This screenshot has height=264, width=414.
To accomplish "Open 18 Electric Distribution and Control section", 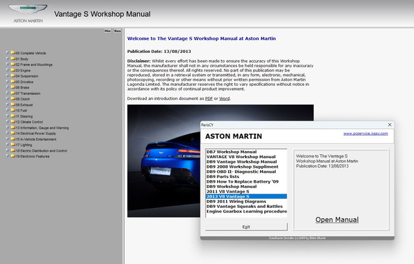I will 41,150.
